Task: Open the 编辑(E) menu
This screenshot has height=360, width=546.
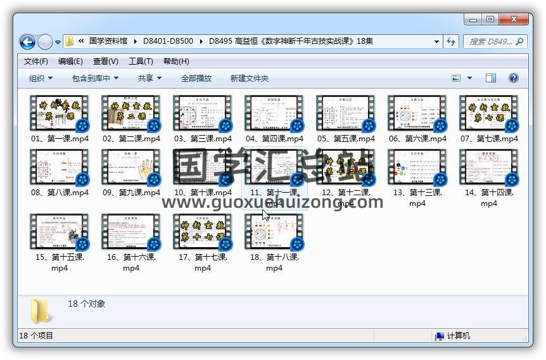Action: (70, 61)
